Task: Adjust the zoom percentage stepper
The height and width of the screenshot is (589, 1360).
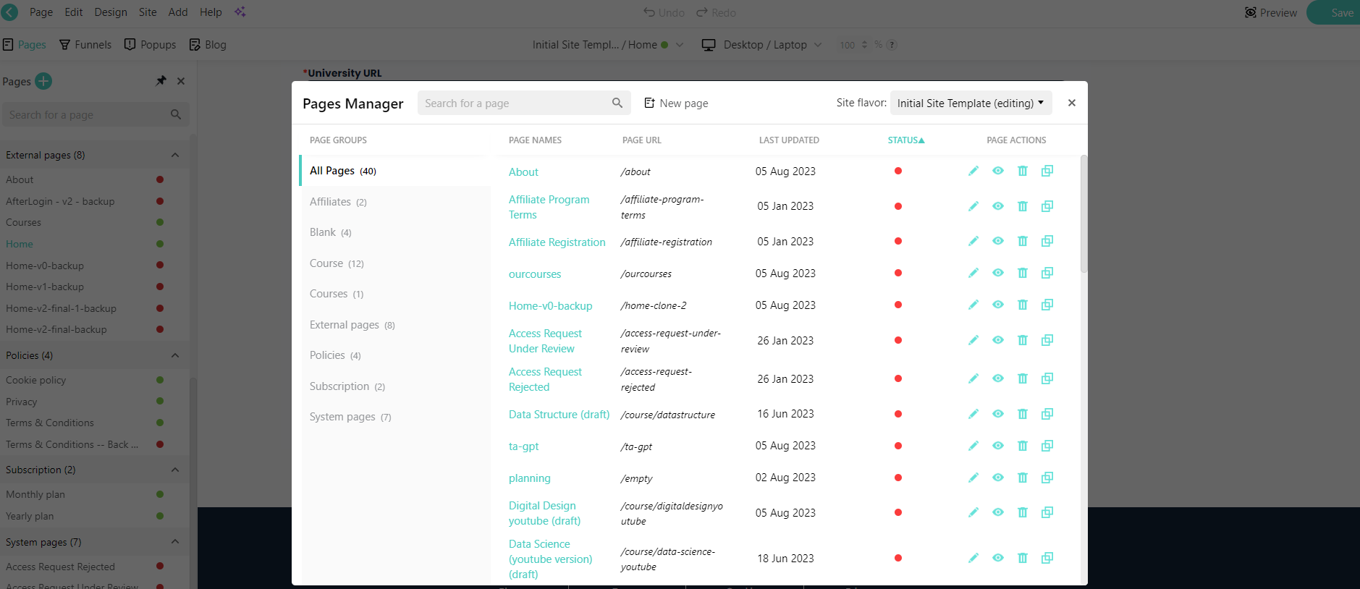Action: [864, 45]
